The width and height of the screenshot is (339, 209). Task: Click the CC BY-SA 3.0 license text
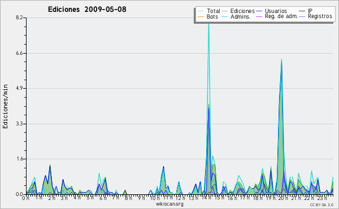(321, 204)
